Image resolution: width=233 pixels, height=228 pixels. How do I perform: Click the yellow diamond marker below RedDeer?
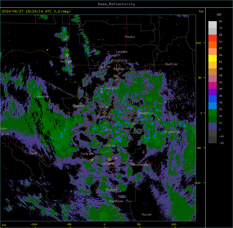[x=115, y=76]
